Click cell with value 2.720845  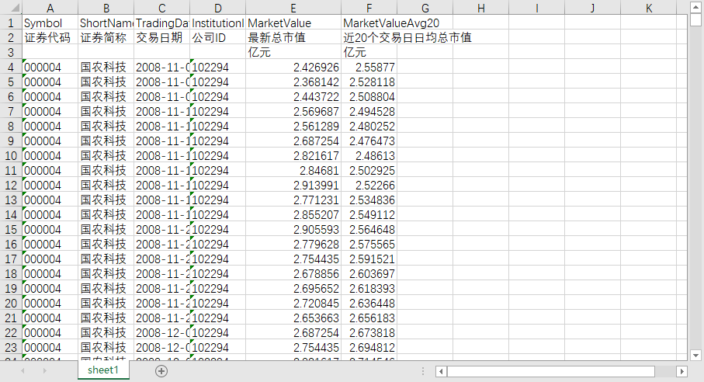pyautogui.click(x=293, y=304)
